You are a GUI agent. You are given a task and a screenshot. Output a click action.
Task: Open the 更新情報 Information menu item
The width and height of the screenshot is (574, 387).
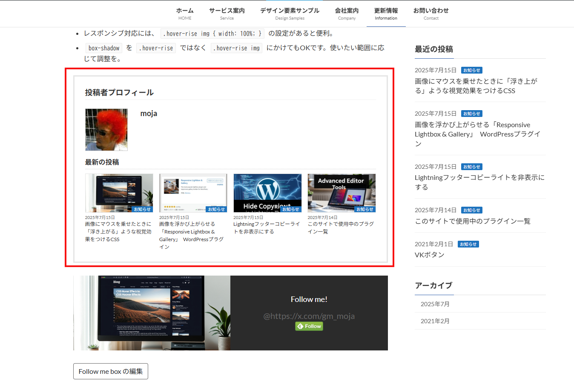(386, 14)
